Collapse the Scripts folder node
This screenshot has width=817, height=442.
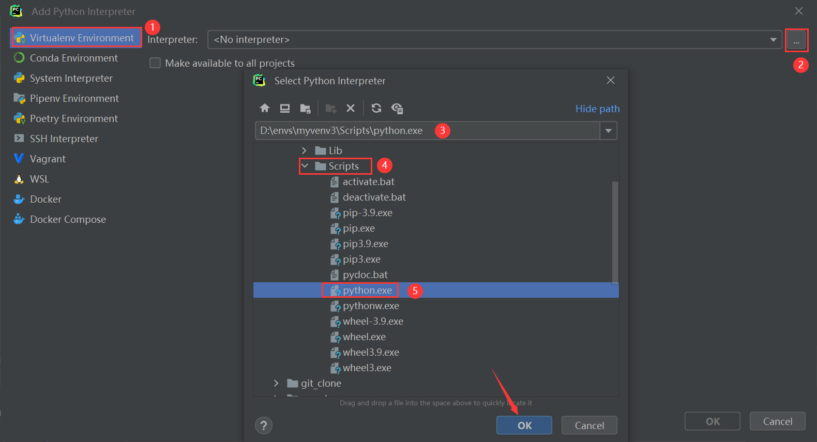(x=305, y=166)
